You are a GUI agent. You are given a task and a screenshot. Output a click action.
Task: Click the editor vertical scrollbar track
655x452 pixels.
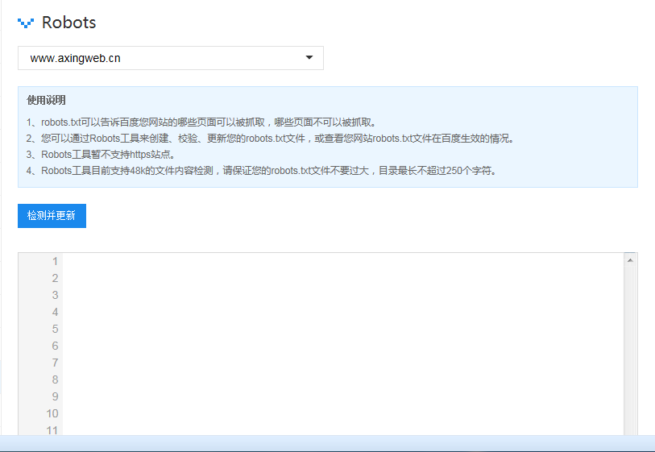point(630,351)
